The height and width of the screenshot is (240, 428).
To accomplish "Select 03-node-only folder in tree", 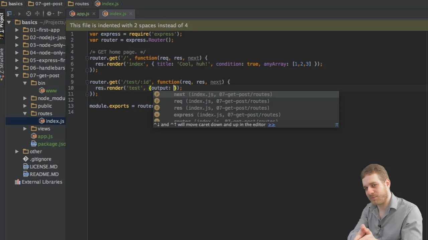I will 47,45.
